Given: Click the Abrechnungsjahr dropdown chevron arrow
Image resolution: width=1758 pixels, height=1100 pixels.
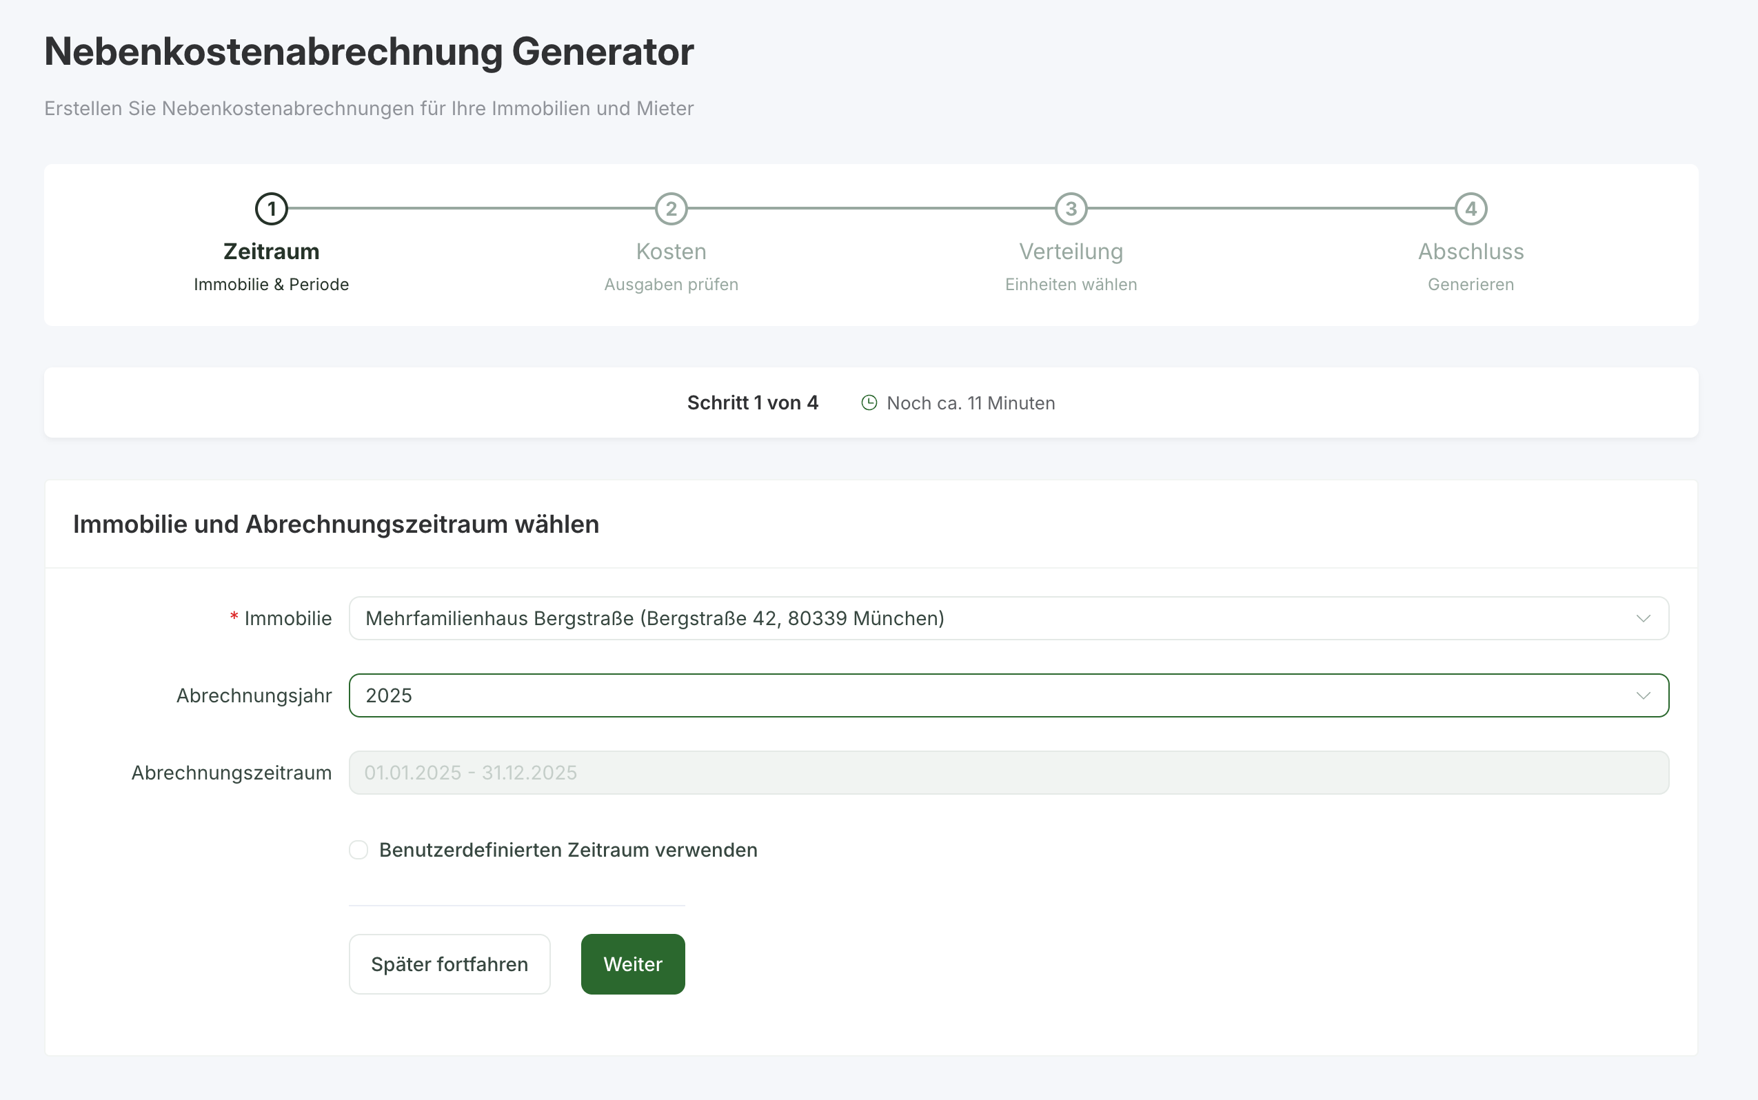Looking at the screenshot, I should [x=1643, y=695].
